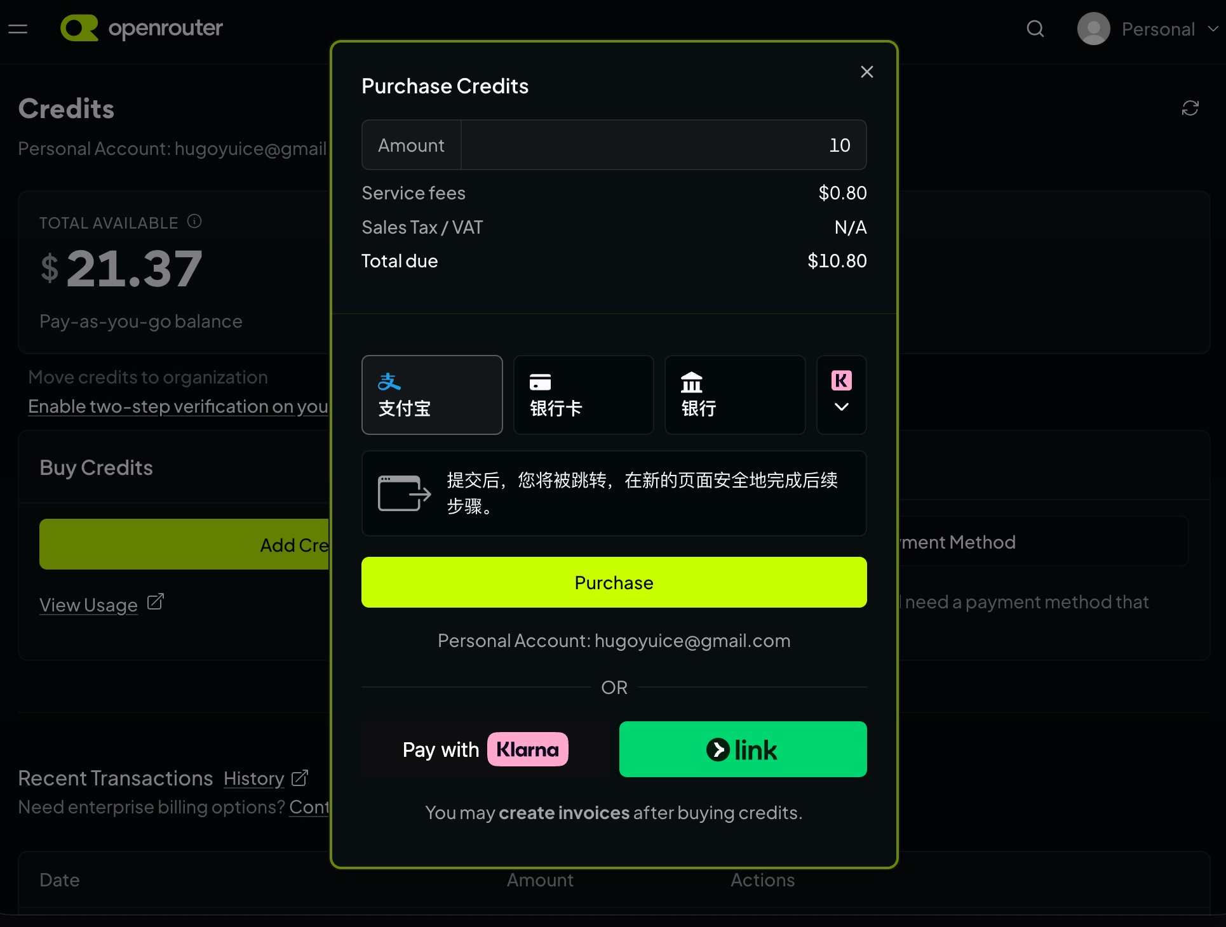Click the Date column header

pos(60,880)
